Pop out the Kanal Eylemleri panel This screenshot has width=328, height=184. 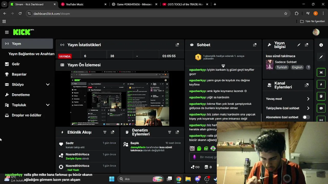click(306, 85)
